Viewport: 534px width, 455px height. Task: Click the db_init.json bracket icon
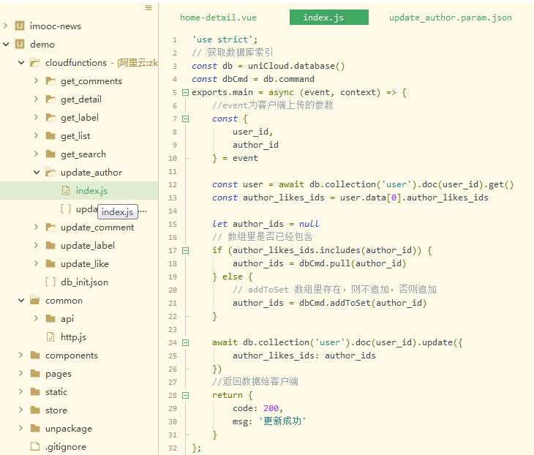[50, 282]
